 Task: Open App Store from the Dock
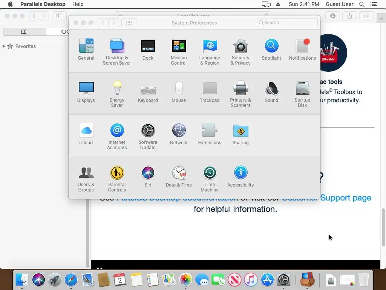tap(267, 280)
